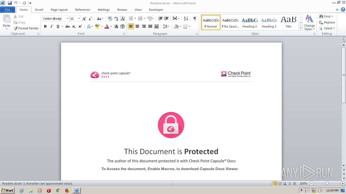The height and width of the screenshot is (194, 346).
Task: Click the Sort icon
Action: (186, 19)
